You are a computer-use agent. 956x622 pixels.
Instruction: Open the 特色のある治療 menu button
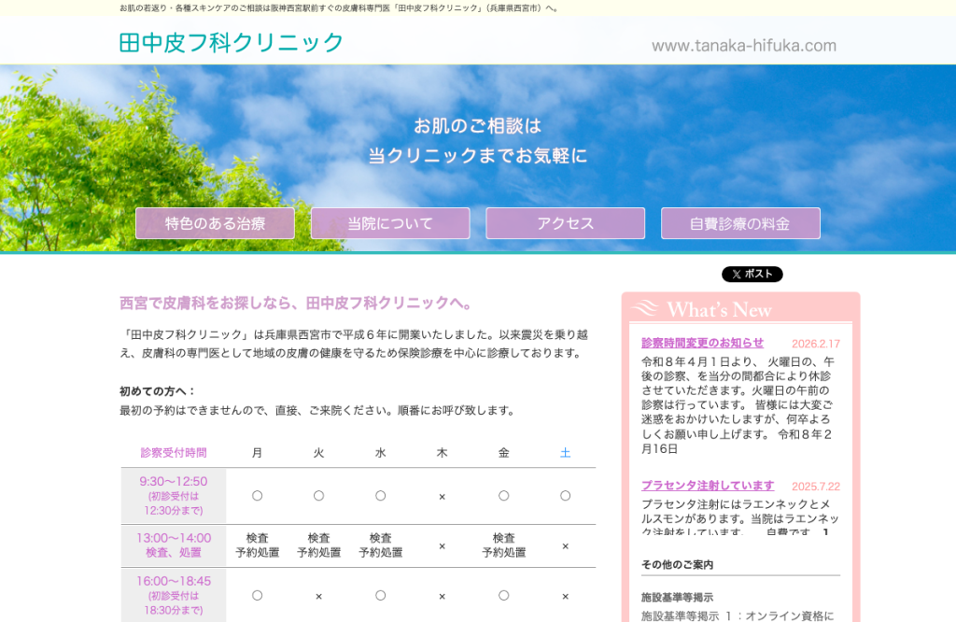[216, 223]
